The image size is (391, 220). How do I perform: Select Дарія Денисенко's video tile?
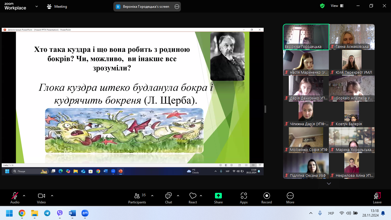pyautogui.click(x=306, y=89)
